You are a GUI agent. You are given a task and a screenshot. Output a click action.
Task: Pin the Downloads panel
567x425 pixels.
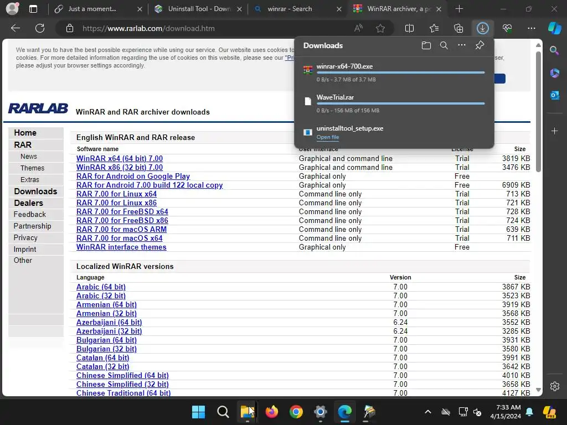(480, 45)
